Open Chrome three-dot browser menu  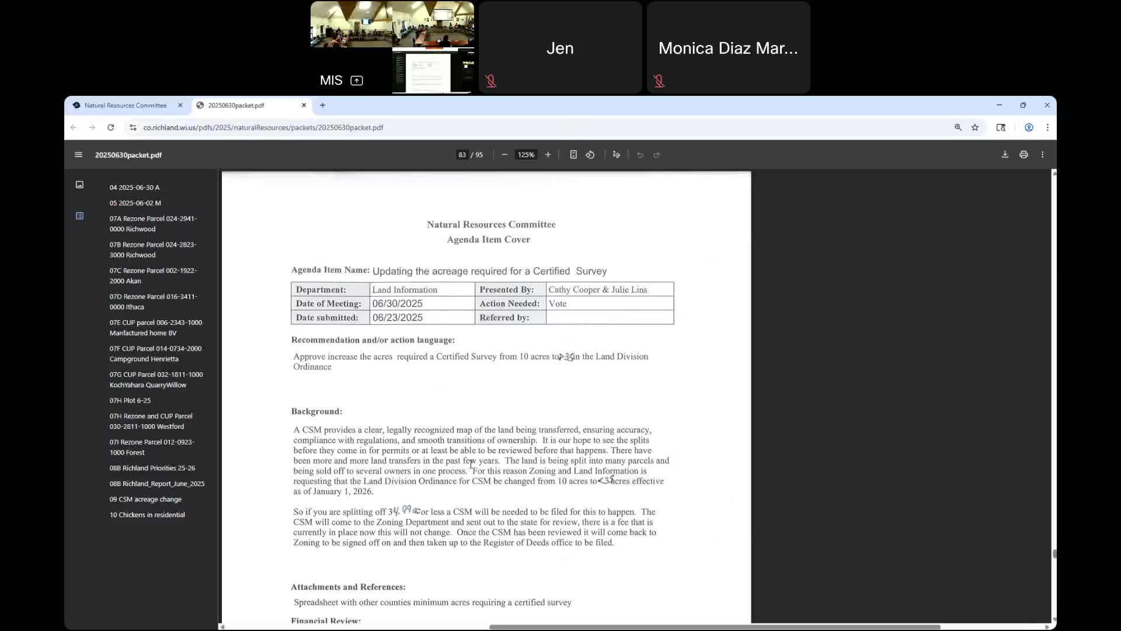click(1047, 127)
